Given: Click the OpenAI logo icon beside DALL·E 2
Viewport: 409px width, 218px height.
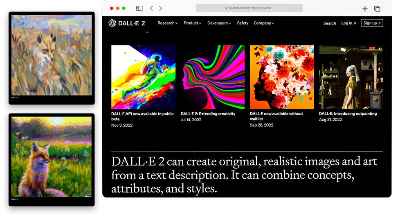Looking at the screenshot, I should (112, 23).
